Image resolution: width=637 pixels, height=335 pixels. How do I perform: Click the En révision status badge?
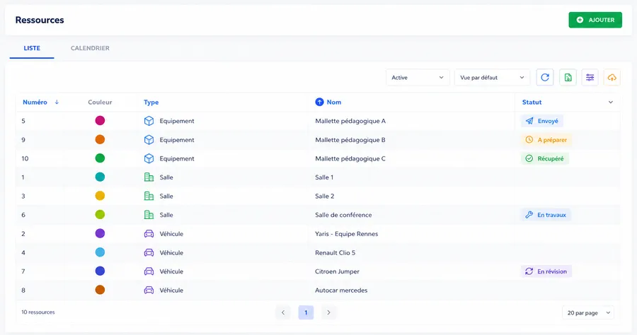[546, 271]
